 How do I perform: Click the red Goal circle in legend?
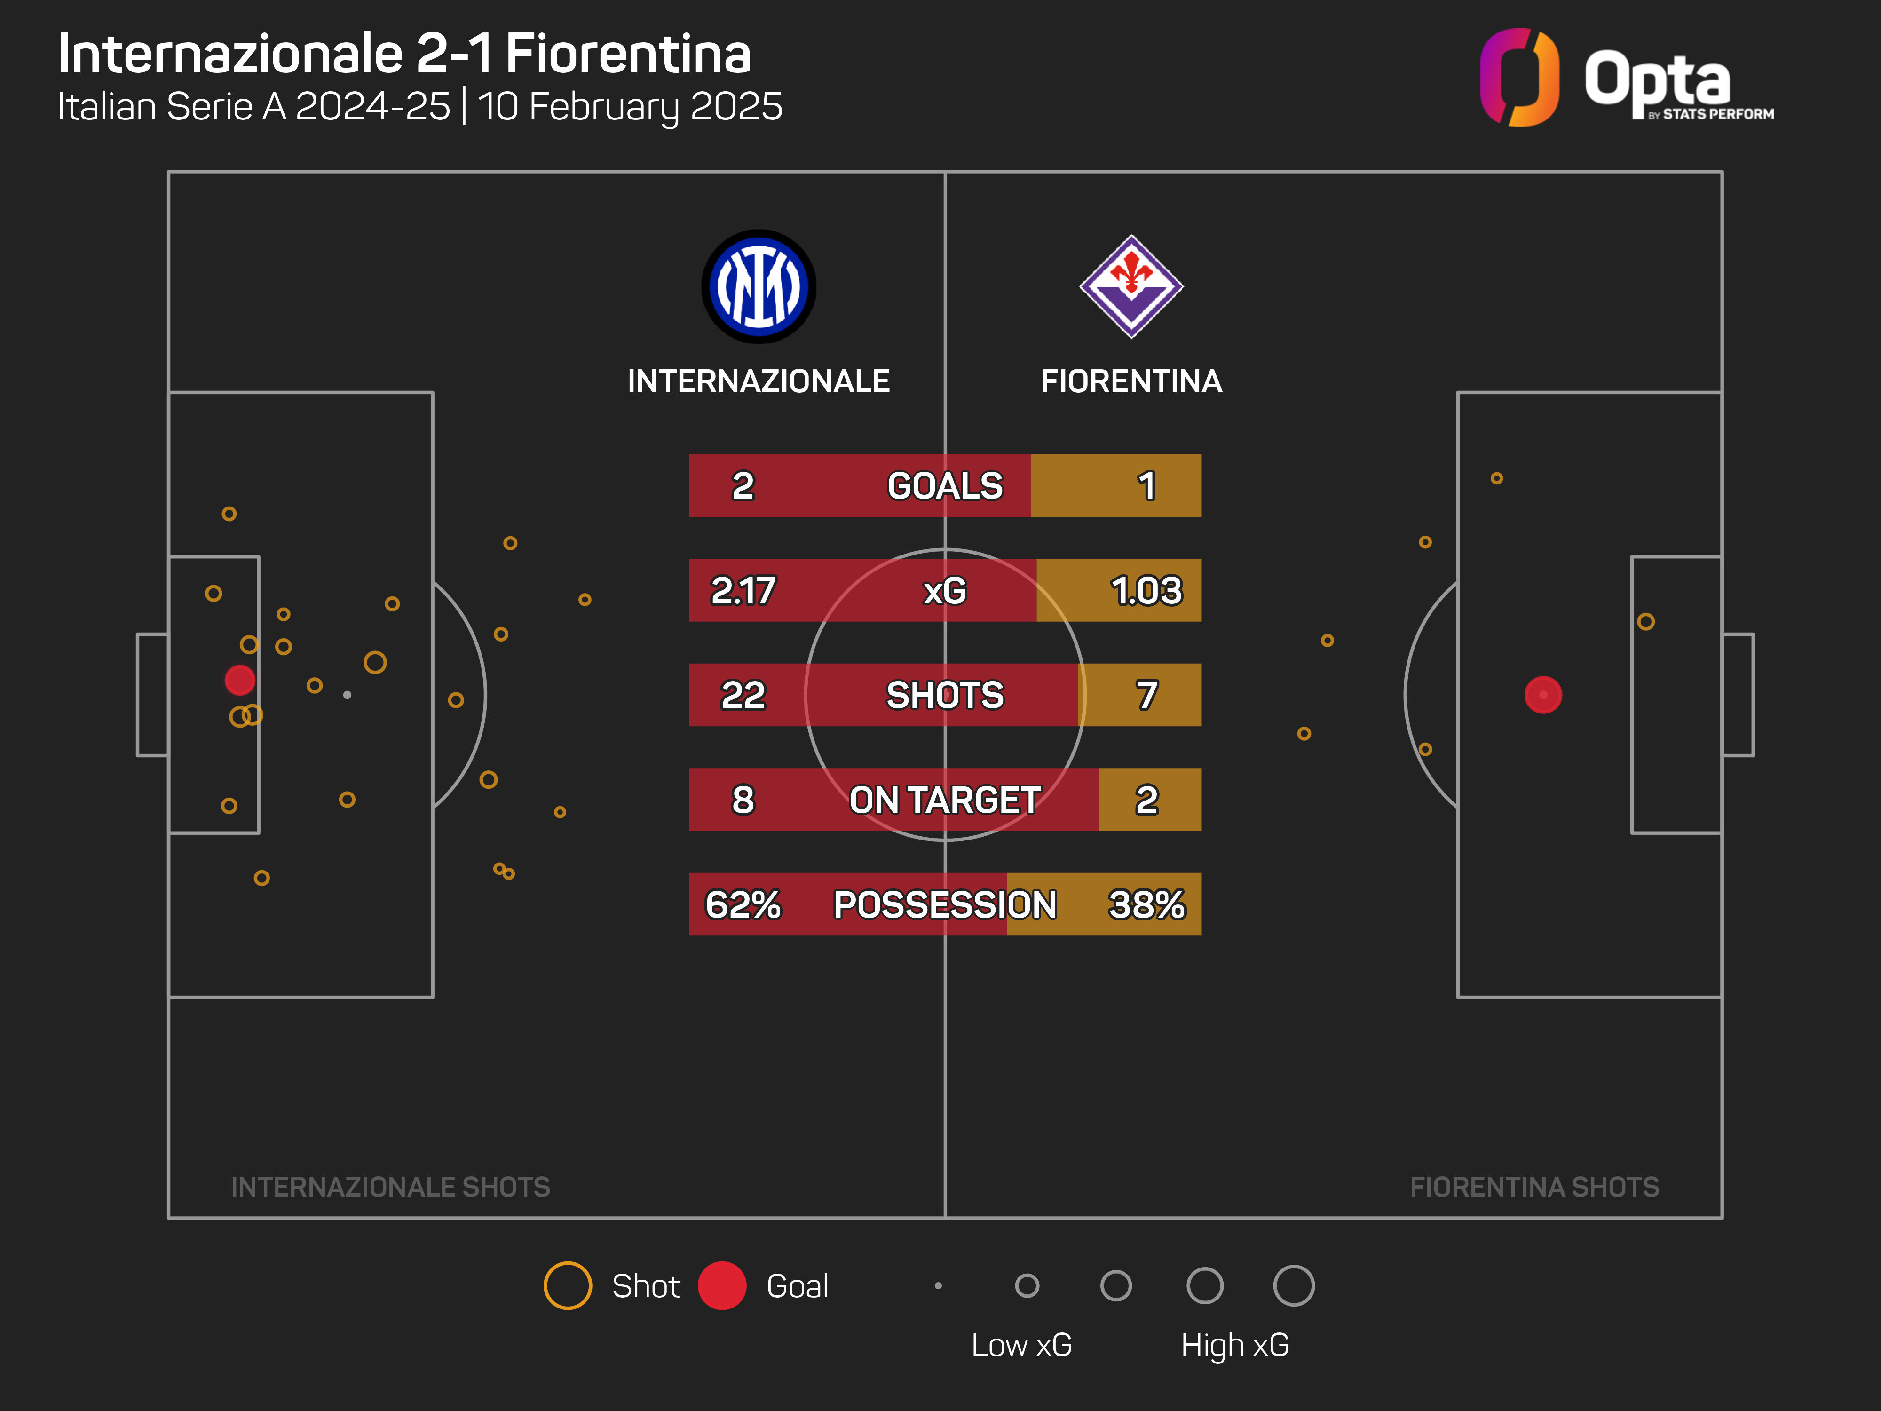[722, 1285]
